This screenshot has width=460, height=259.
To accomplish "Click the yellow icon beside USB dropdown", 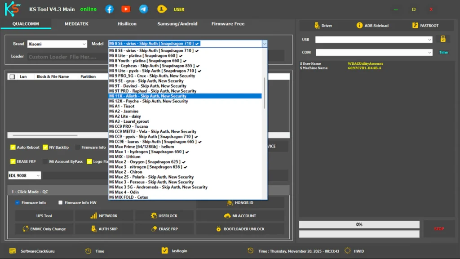I will (x=443, y=39).
